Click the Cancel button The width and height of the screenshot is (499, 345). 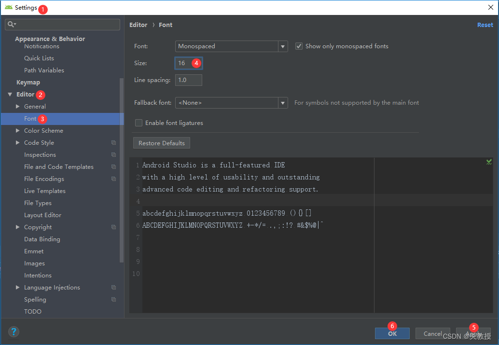[432, 333]
